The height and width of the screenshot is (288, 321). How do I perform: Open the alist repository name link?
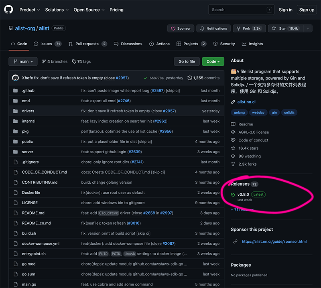pyautogui.click(x=44, y=28)
